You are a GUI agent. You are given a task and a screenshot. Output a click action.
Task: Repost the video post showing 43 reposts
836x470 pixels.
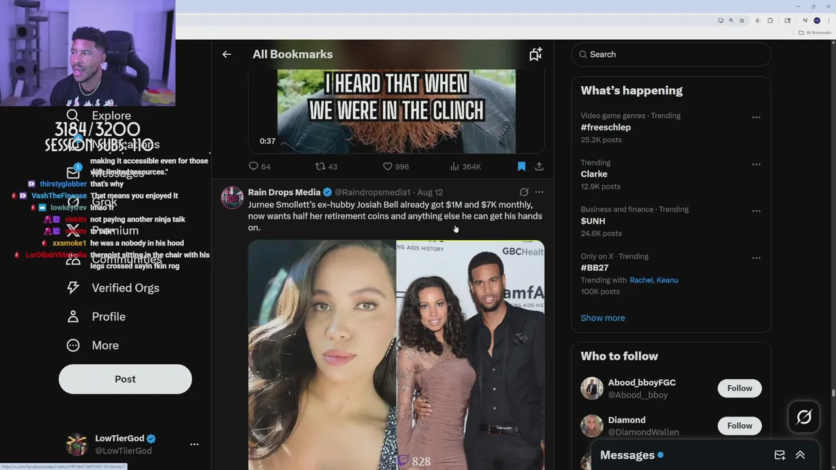tap(326, 166)
